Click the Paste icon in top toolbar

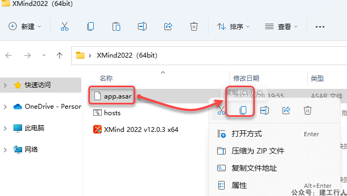pos(116,26)
